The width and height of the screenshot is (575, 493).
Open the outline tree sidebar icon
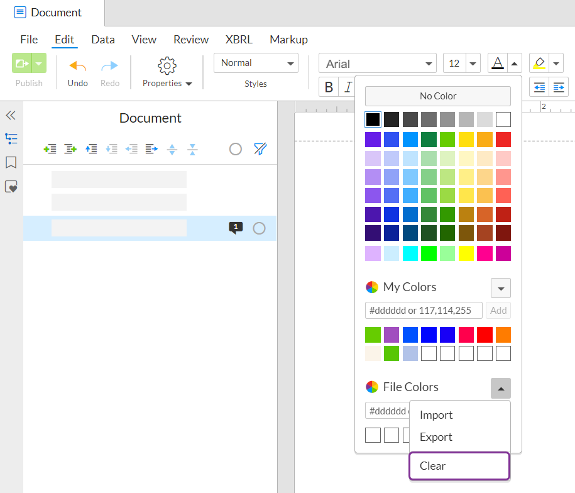pos(11,138)
